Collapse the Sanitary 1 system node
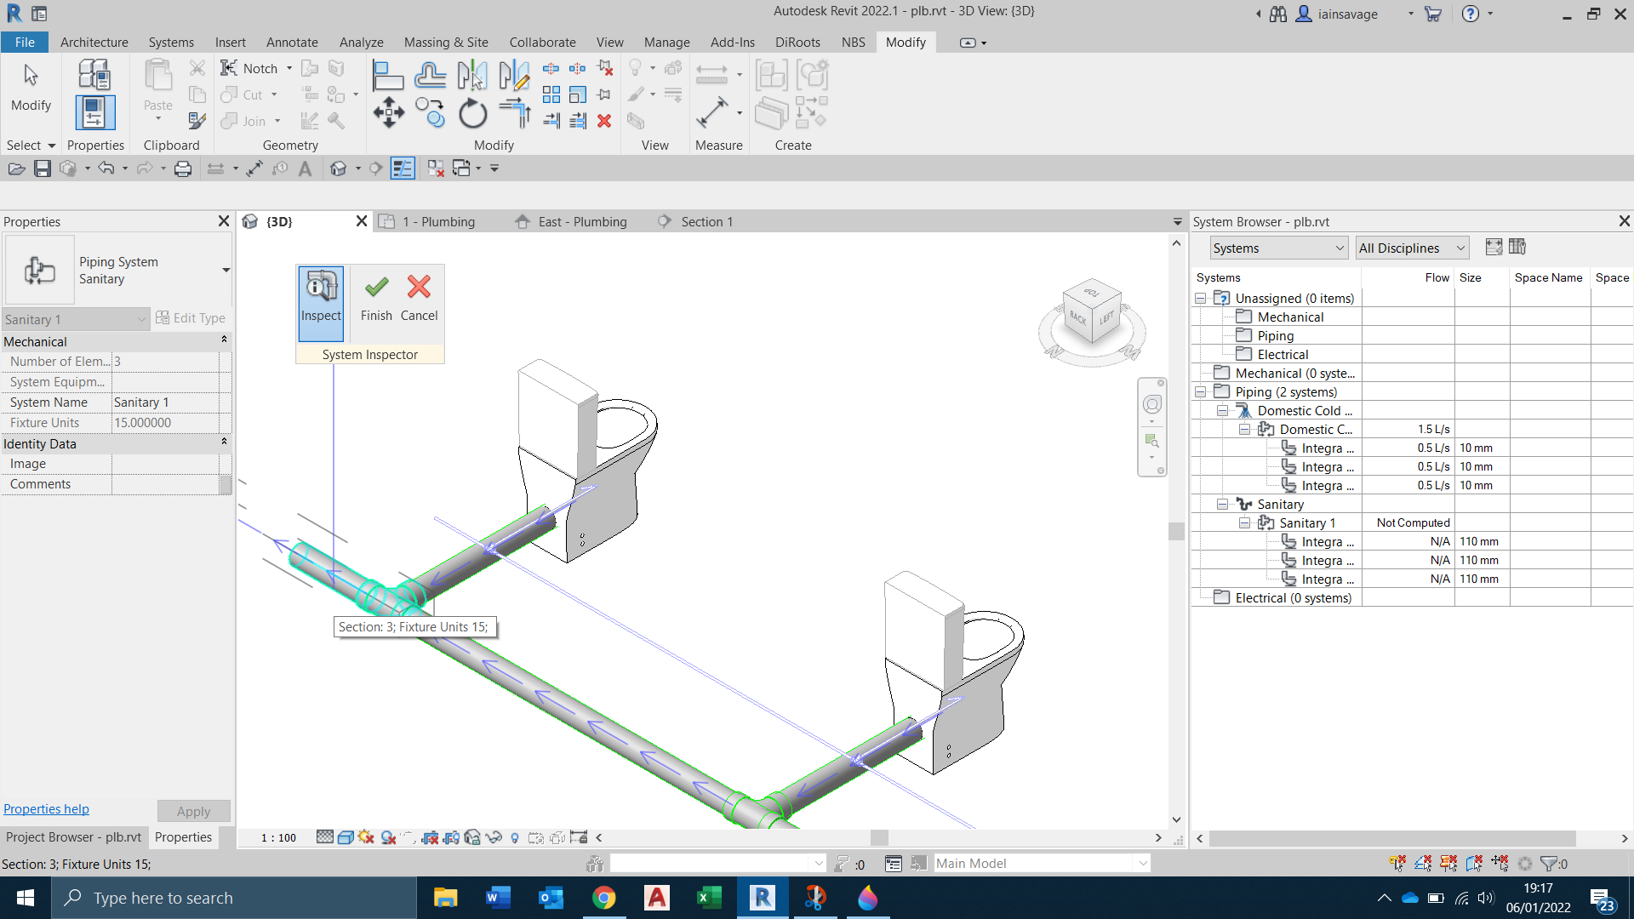Viewport: 1634px width, 919px height. point(1244,522)
